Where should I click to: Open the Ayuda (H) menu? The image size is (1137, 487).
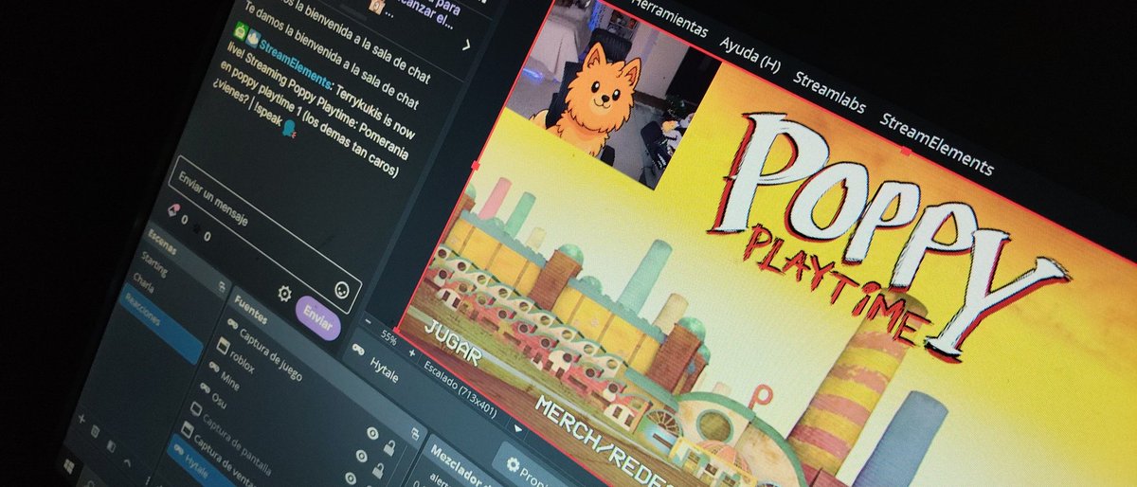(x=749, y=53)
